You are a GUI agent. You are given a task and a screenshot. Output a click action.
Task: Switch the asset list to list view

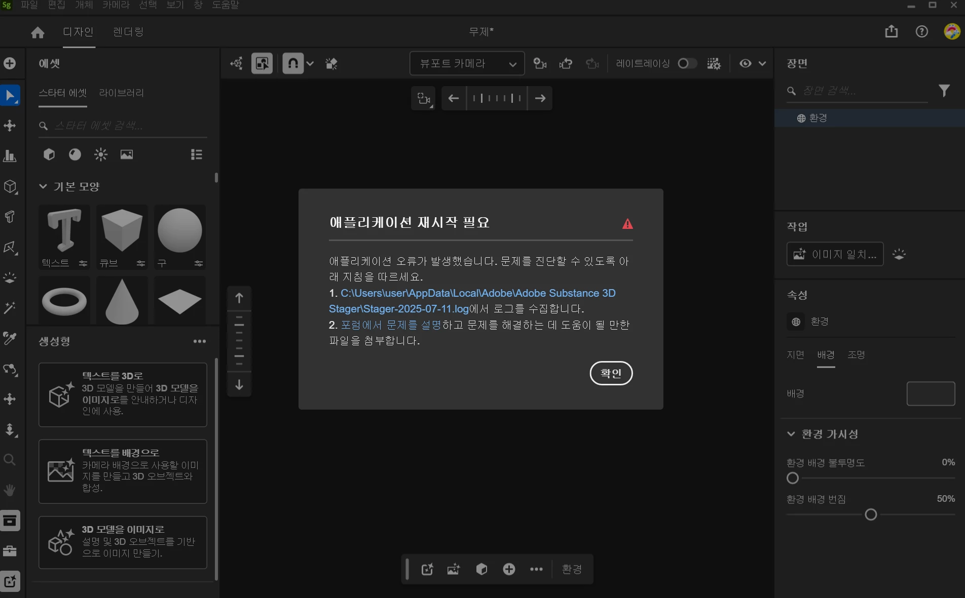[197, 154]
